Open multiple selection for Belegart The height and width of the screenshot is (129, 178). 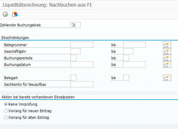point(167,78)
